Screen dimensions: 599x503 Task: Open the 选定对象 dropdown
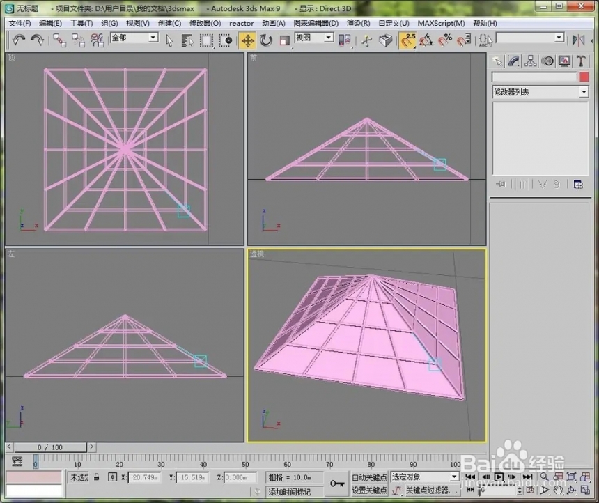point(424,477)
